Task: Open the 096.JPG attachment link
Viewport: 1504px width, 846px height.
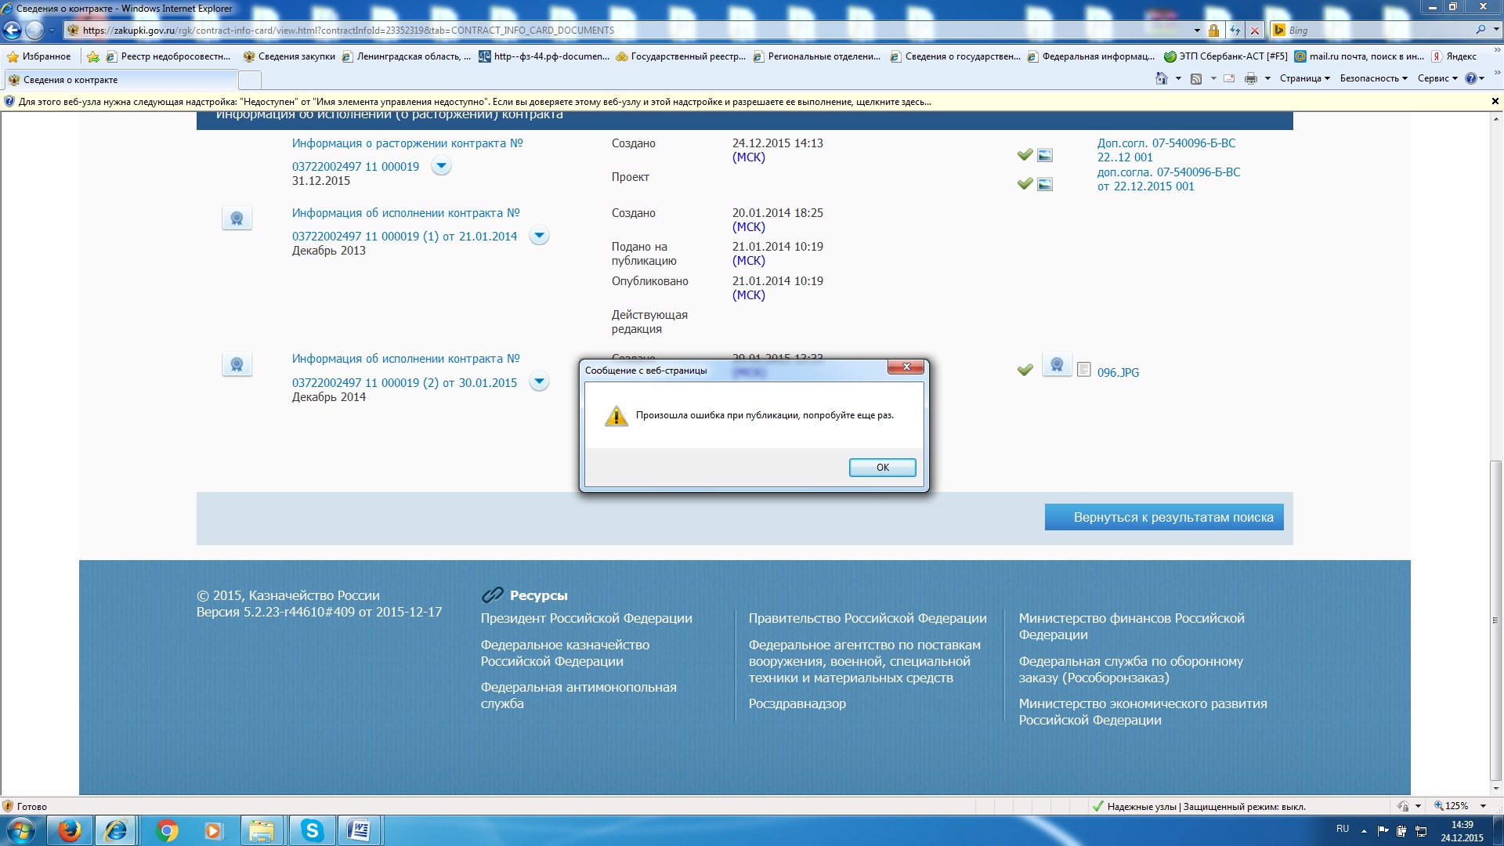Action: [1118, 373]
